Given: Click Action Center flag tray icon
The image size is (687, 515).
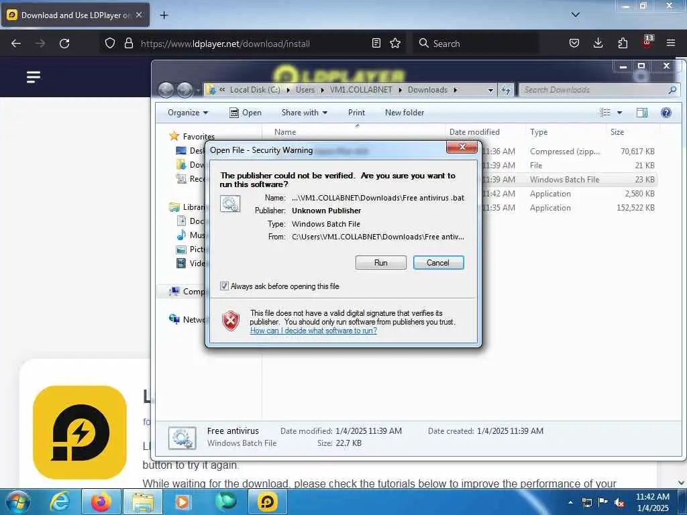Looking at the screenshot, I should point(603,502).
